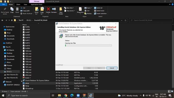This screenshot has width=174, height=98.
Task: Click the History ribbon command
Action: (x=88, y=13)
